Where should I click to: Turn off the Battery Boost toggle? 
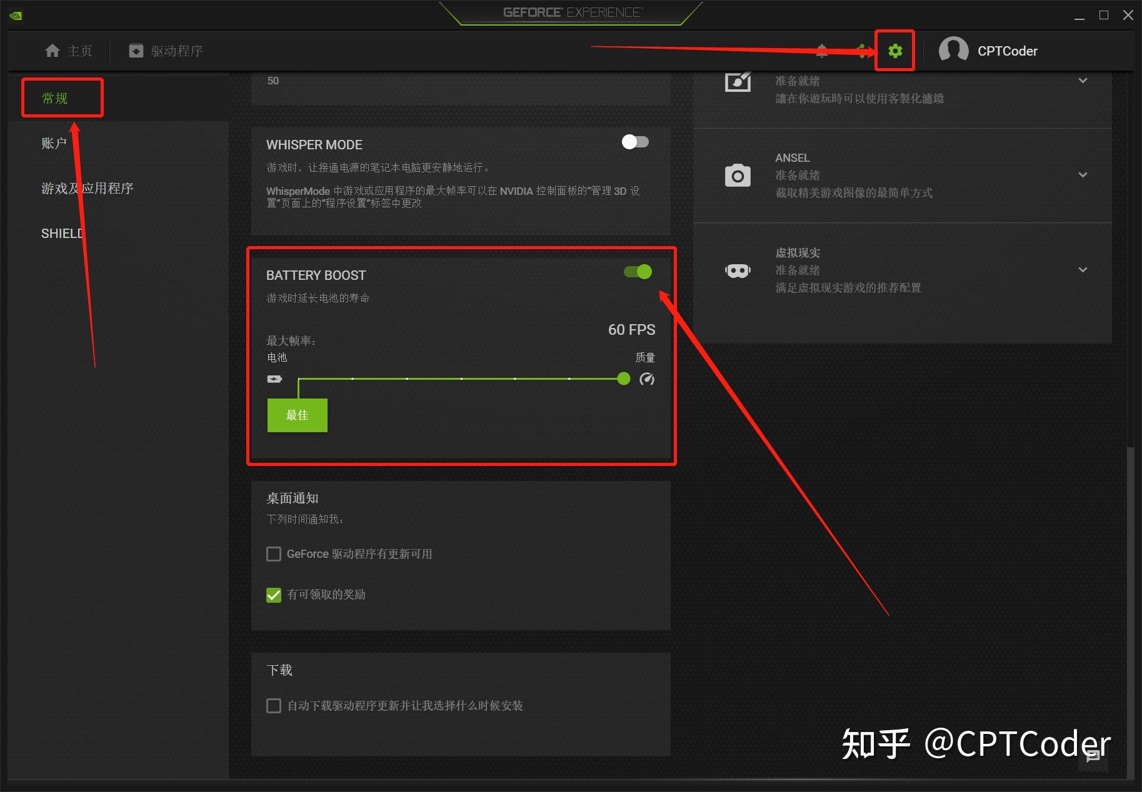coord(638,272)
